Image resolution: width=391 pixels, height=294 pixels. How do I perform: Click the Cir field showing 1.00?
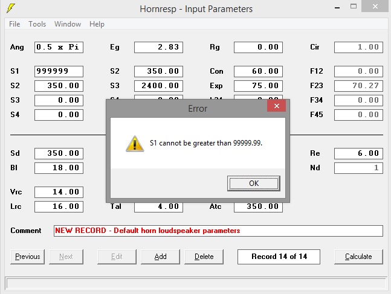tap(358, 47)
